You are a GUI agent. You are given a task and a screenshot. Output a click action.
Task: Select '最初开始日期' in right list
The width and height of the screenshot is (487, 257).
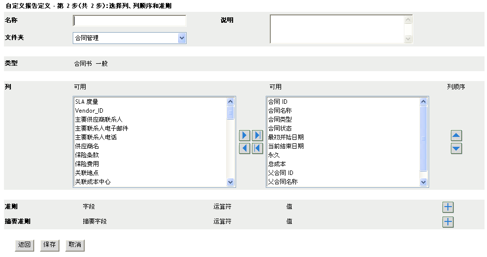343,137
